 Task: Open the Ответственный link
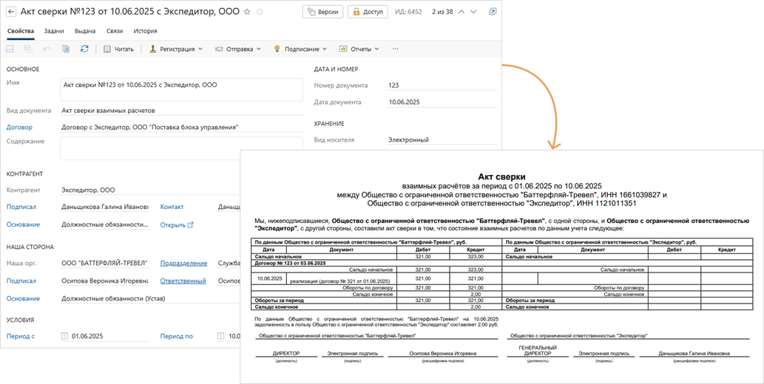click(x=183, y=281)
